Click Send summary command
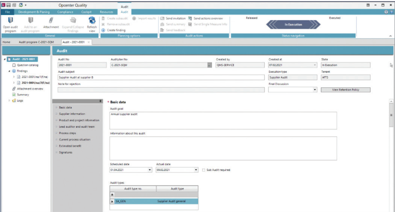This screenshot has width=395, height=212. point(173,24)
